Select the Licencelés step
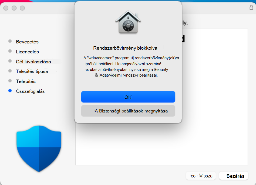 pyautogui.click(x=28, y=52)
